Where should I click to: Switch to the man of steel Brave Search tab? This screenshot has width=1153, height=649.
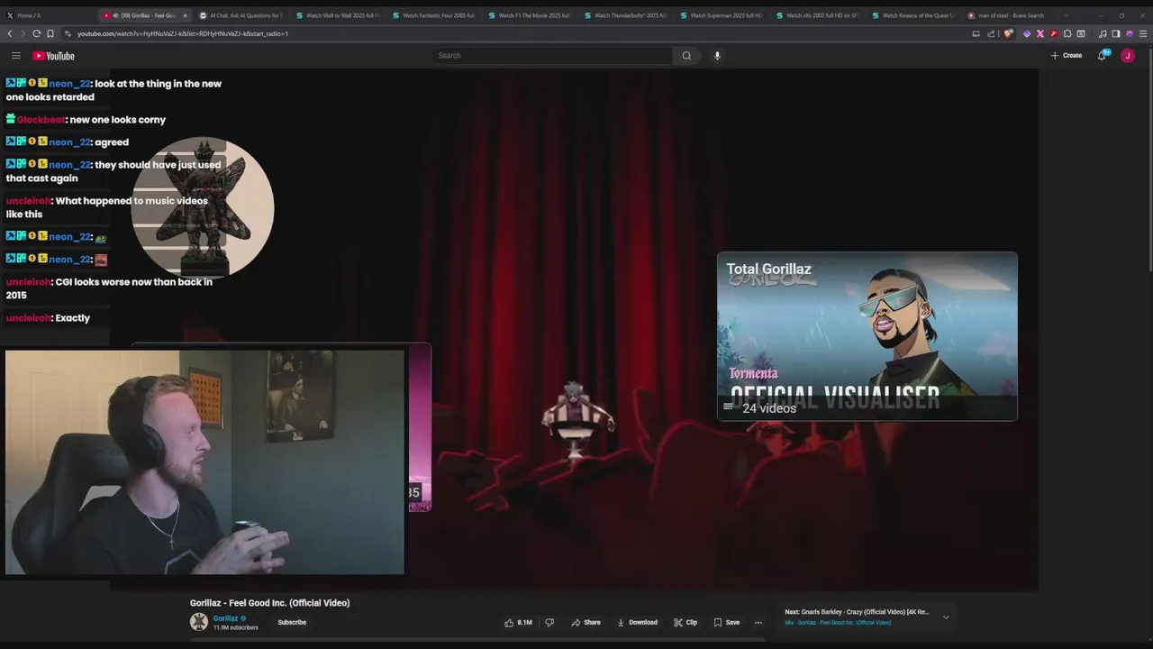[x=1009, y=15]
